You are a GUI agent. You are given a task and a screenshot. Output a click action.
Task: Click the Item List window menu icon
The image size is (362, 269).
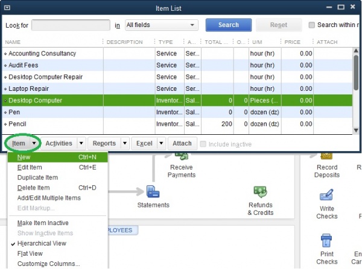7,8
